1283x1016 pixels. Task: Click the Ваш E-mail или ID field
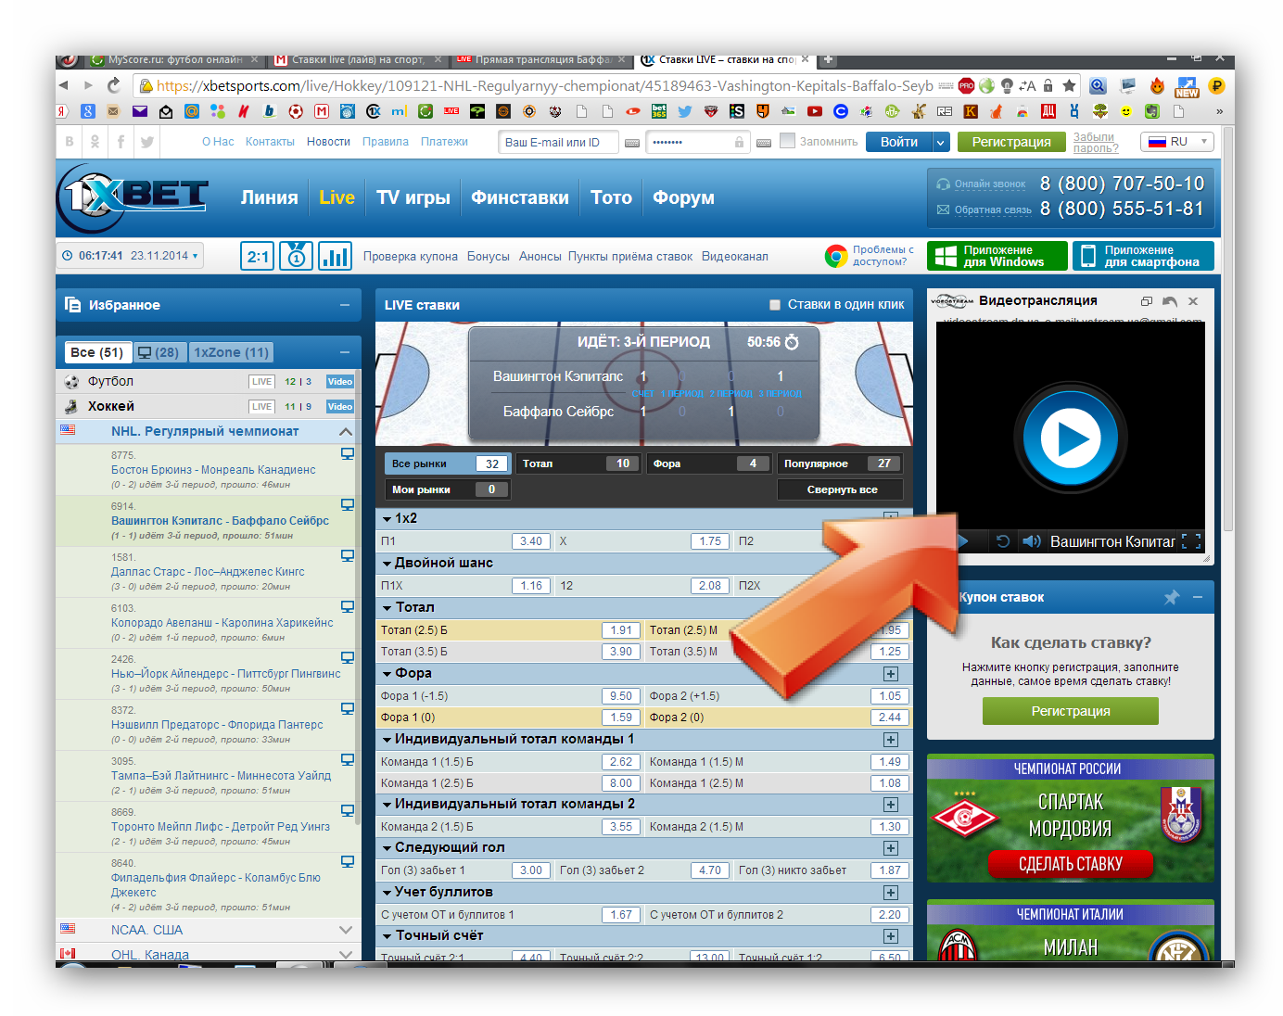tap(560, 143)
